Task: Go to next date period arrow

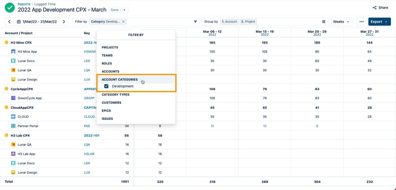Action: (x=64, y=22)
